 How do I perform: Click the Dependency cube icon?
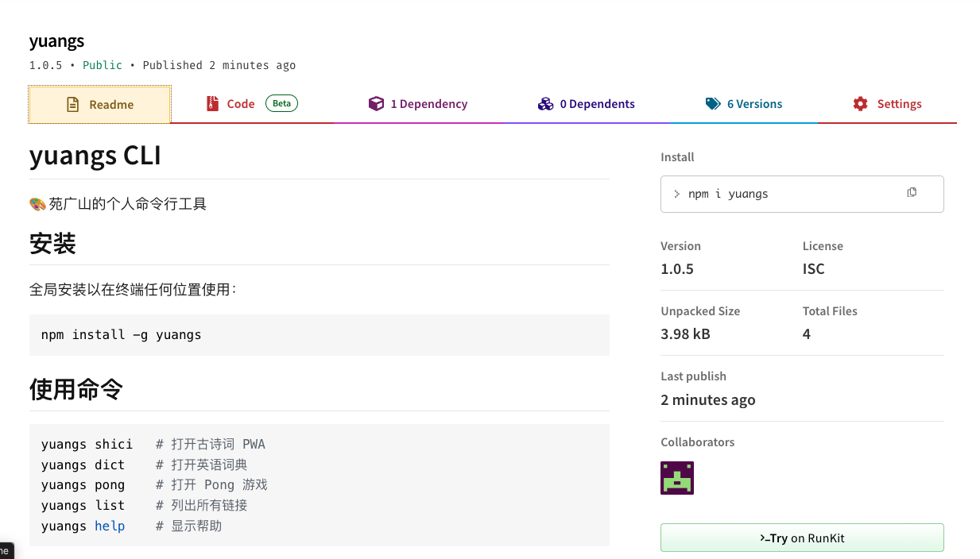pos(376,104)
